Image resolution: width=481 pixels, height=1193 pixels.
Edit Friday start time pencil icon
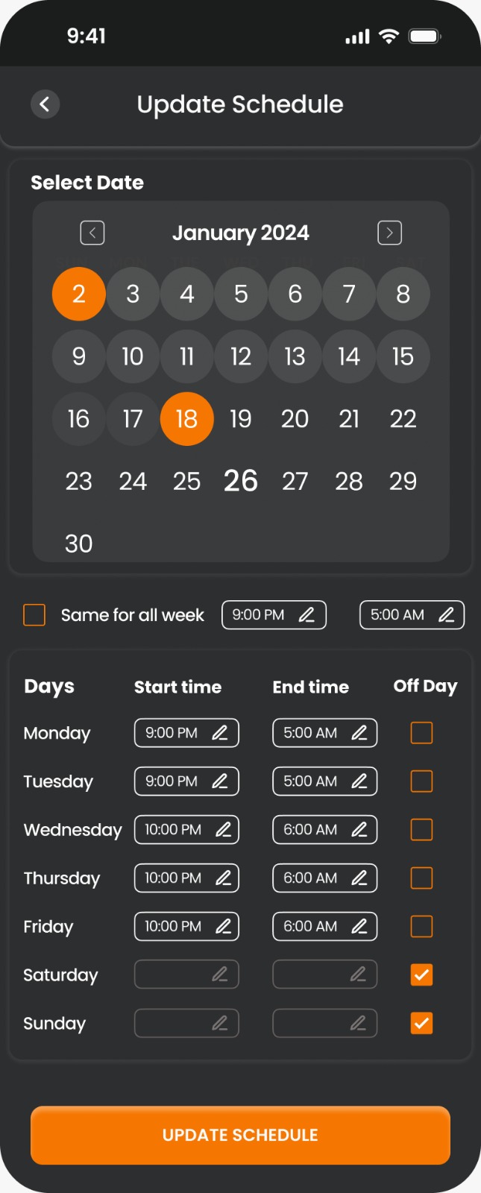224,927
